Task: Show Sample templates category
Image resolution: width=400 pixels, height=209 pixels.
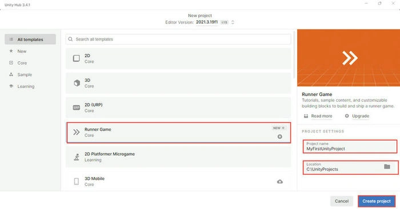Action: pos(25,75)
